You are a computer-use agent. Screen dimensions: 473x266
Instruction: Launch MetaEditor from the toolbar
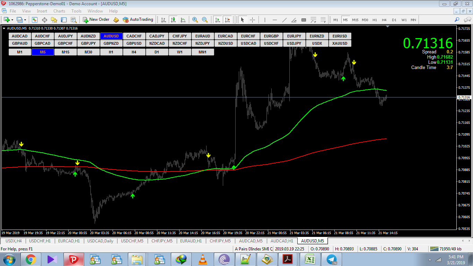[116, 20]
